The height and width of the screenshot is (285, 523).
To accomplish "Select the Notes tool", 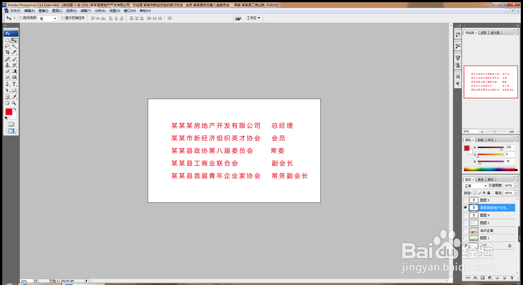I will point(7,97).
